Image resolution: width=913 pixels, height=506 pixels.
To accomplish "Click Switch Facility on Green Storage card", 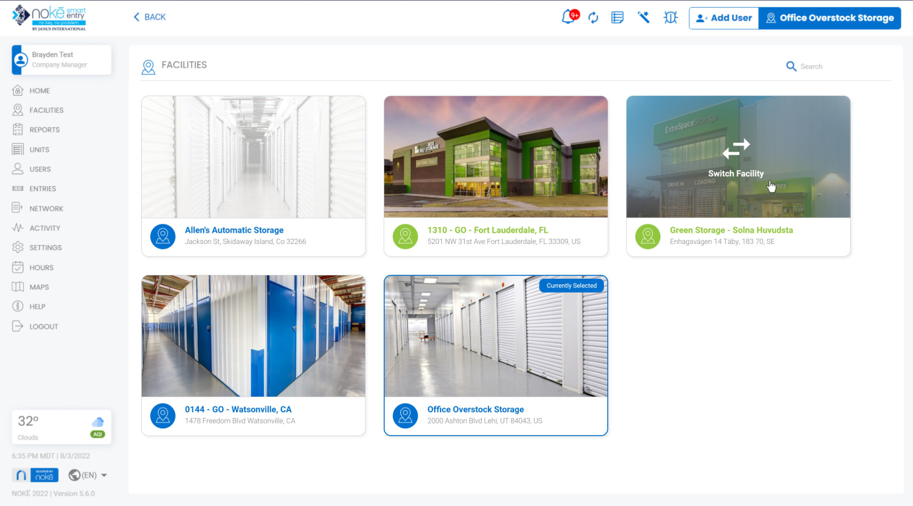I will point(736,174).
